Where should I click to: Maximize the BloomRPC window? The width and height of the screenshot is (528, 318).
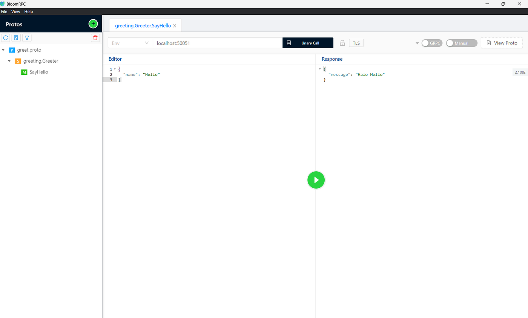click(503, 4)
